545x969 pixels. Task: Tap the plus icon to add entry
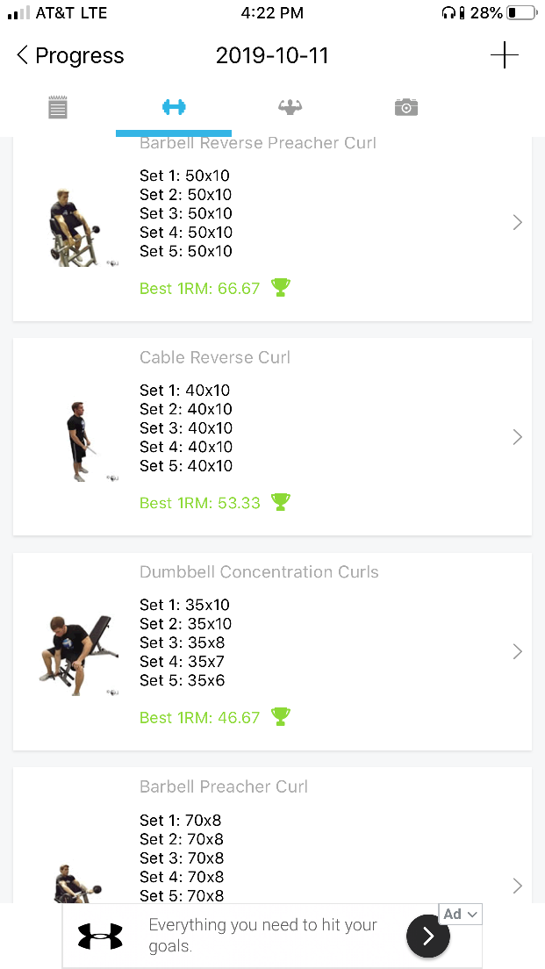(x=504, y=55)
